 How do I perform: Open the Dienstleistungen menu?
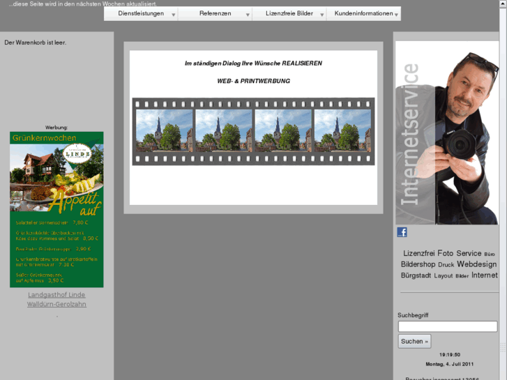(x=141, y=13)
